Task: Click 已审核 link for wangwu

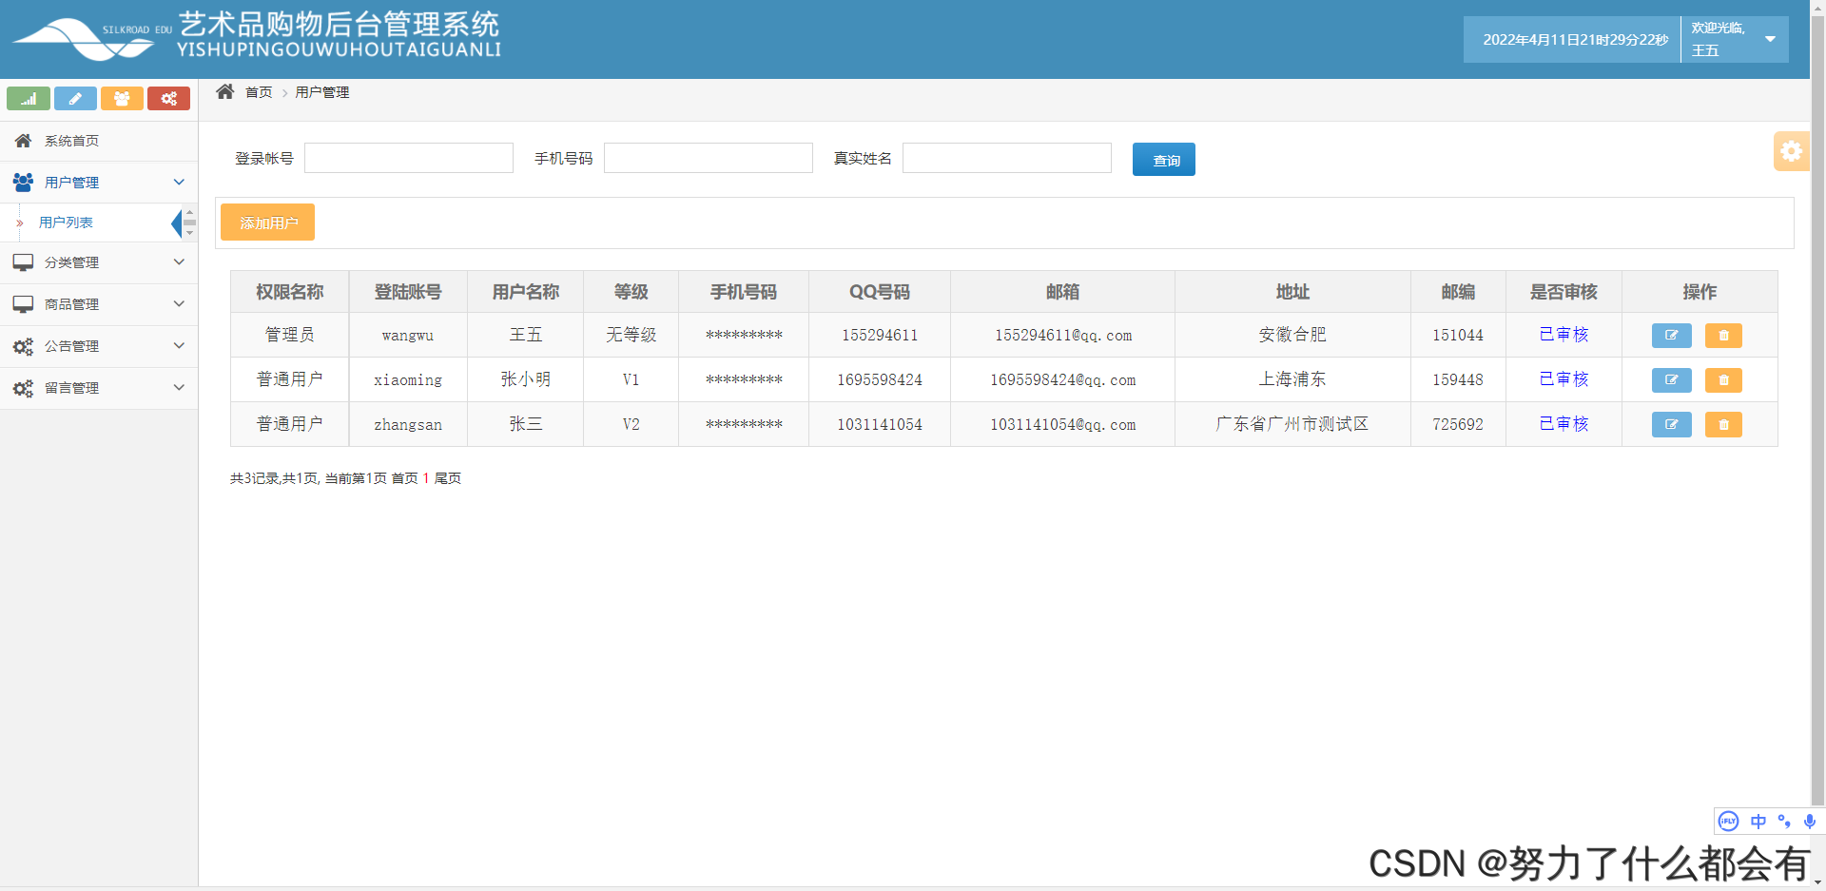Action: pyautogui.click(x=1564, y=335)
